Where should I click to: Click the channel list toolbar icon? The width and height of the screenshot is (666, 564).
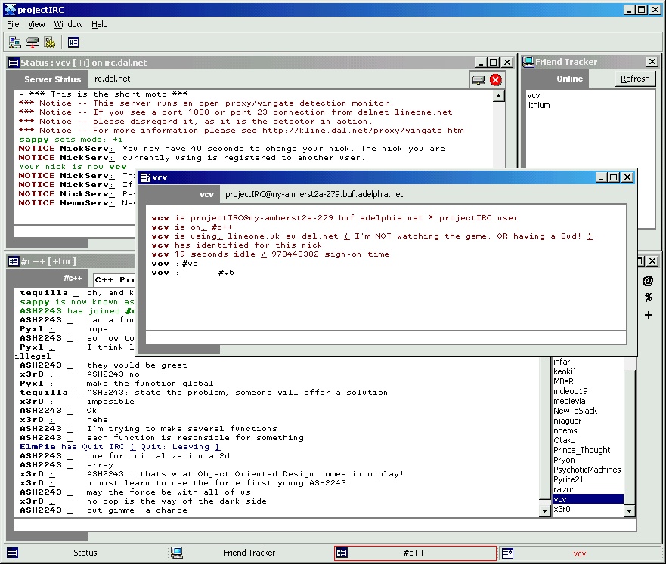(x=73, y=43)
